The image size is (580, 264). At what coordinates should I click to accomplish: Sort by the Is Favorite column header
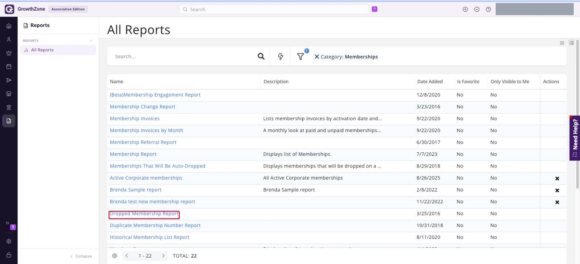click(468, 81)
